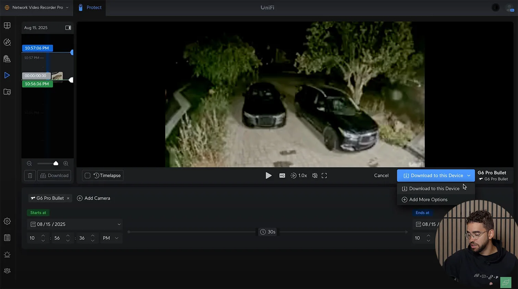Open the alarm manager siren icon in sidebar
Image resolution: width=518 pixels, height=289 pixels.
[7, 254]
